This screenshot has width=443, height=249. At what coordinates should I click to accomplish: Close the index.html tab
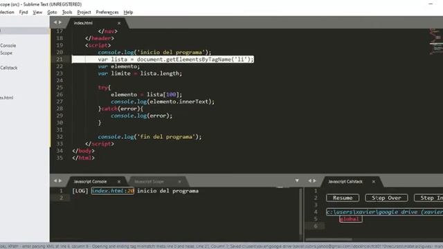point(119,23)
